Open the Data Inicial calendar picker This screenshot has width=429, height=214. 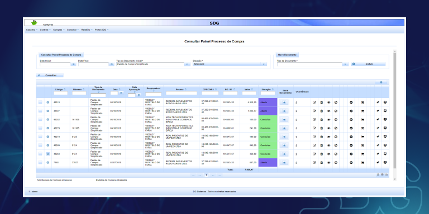click(x=73, y=64)
